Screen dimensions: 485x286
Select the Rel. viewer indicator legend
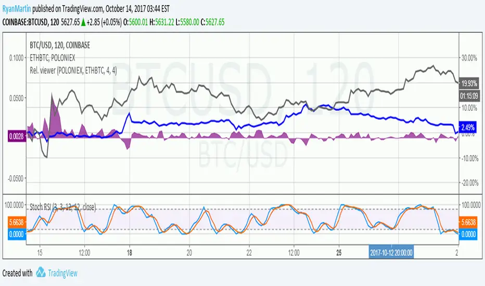73,71
